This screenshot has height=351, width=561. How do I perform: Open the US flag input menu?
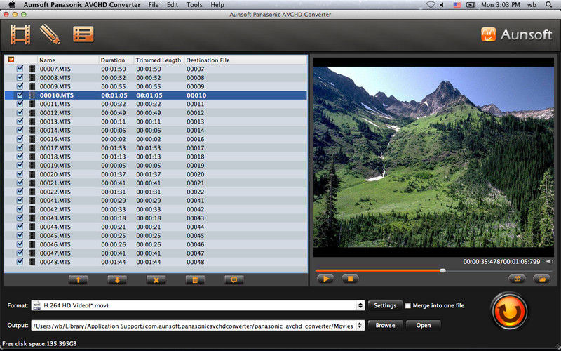click(457, 5)
